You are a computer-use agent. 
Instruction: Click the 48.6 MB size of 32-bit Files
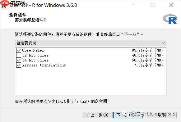coord(148,55)
